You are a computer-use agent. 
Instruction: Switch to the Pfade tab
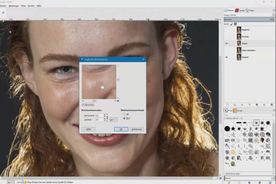(x=250, y=11)
